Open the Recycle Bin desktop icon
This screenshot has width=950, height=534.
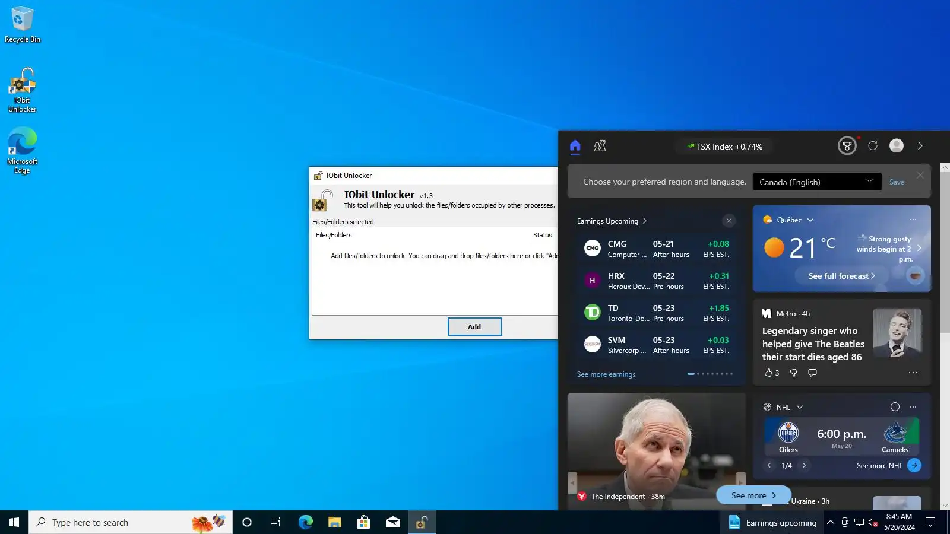click(23, 24)
